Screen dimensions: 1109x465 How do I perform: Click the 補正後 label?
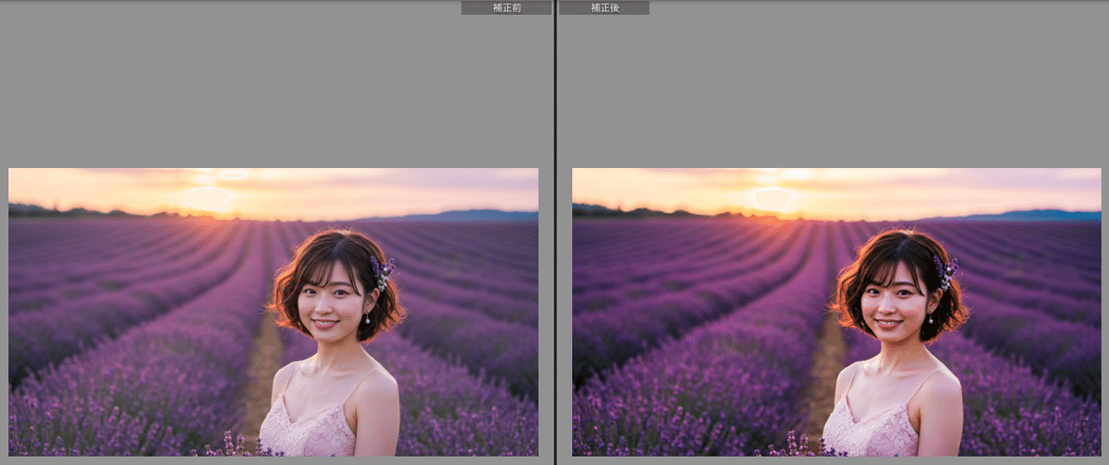click(603, 7)
